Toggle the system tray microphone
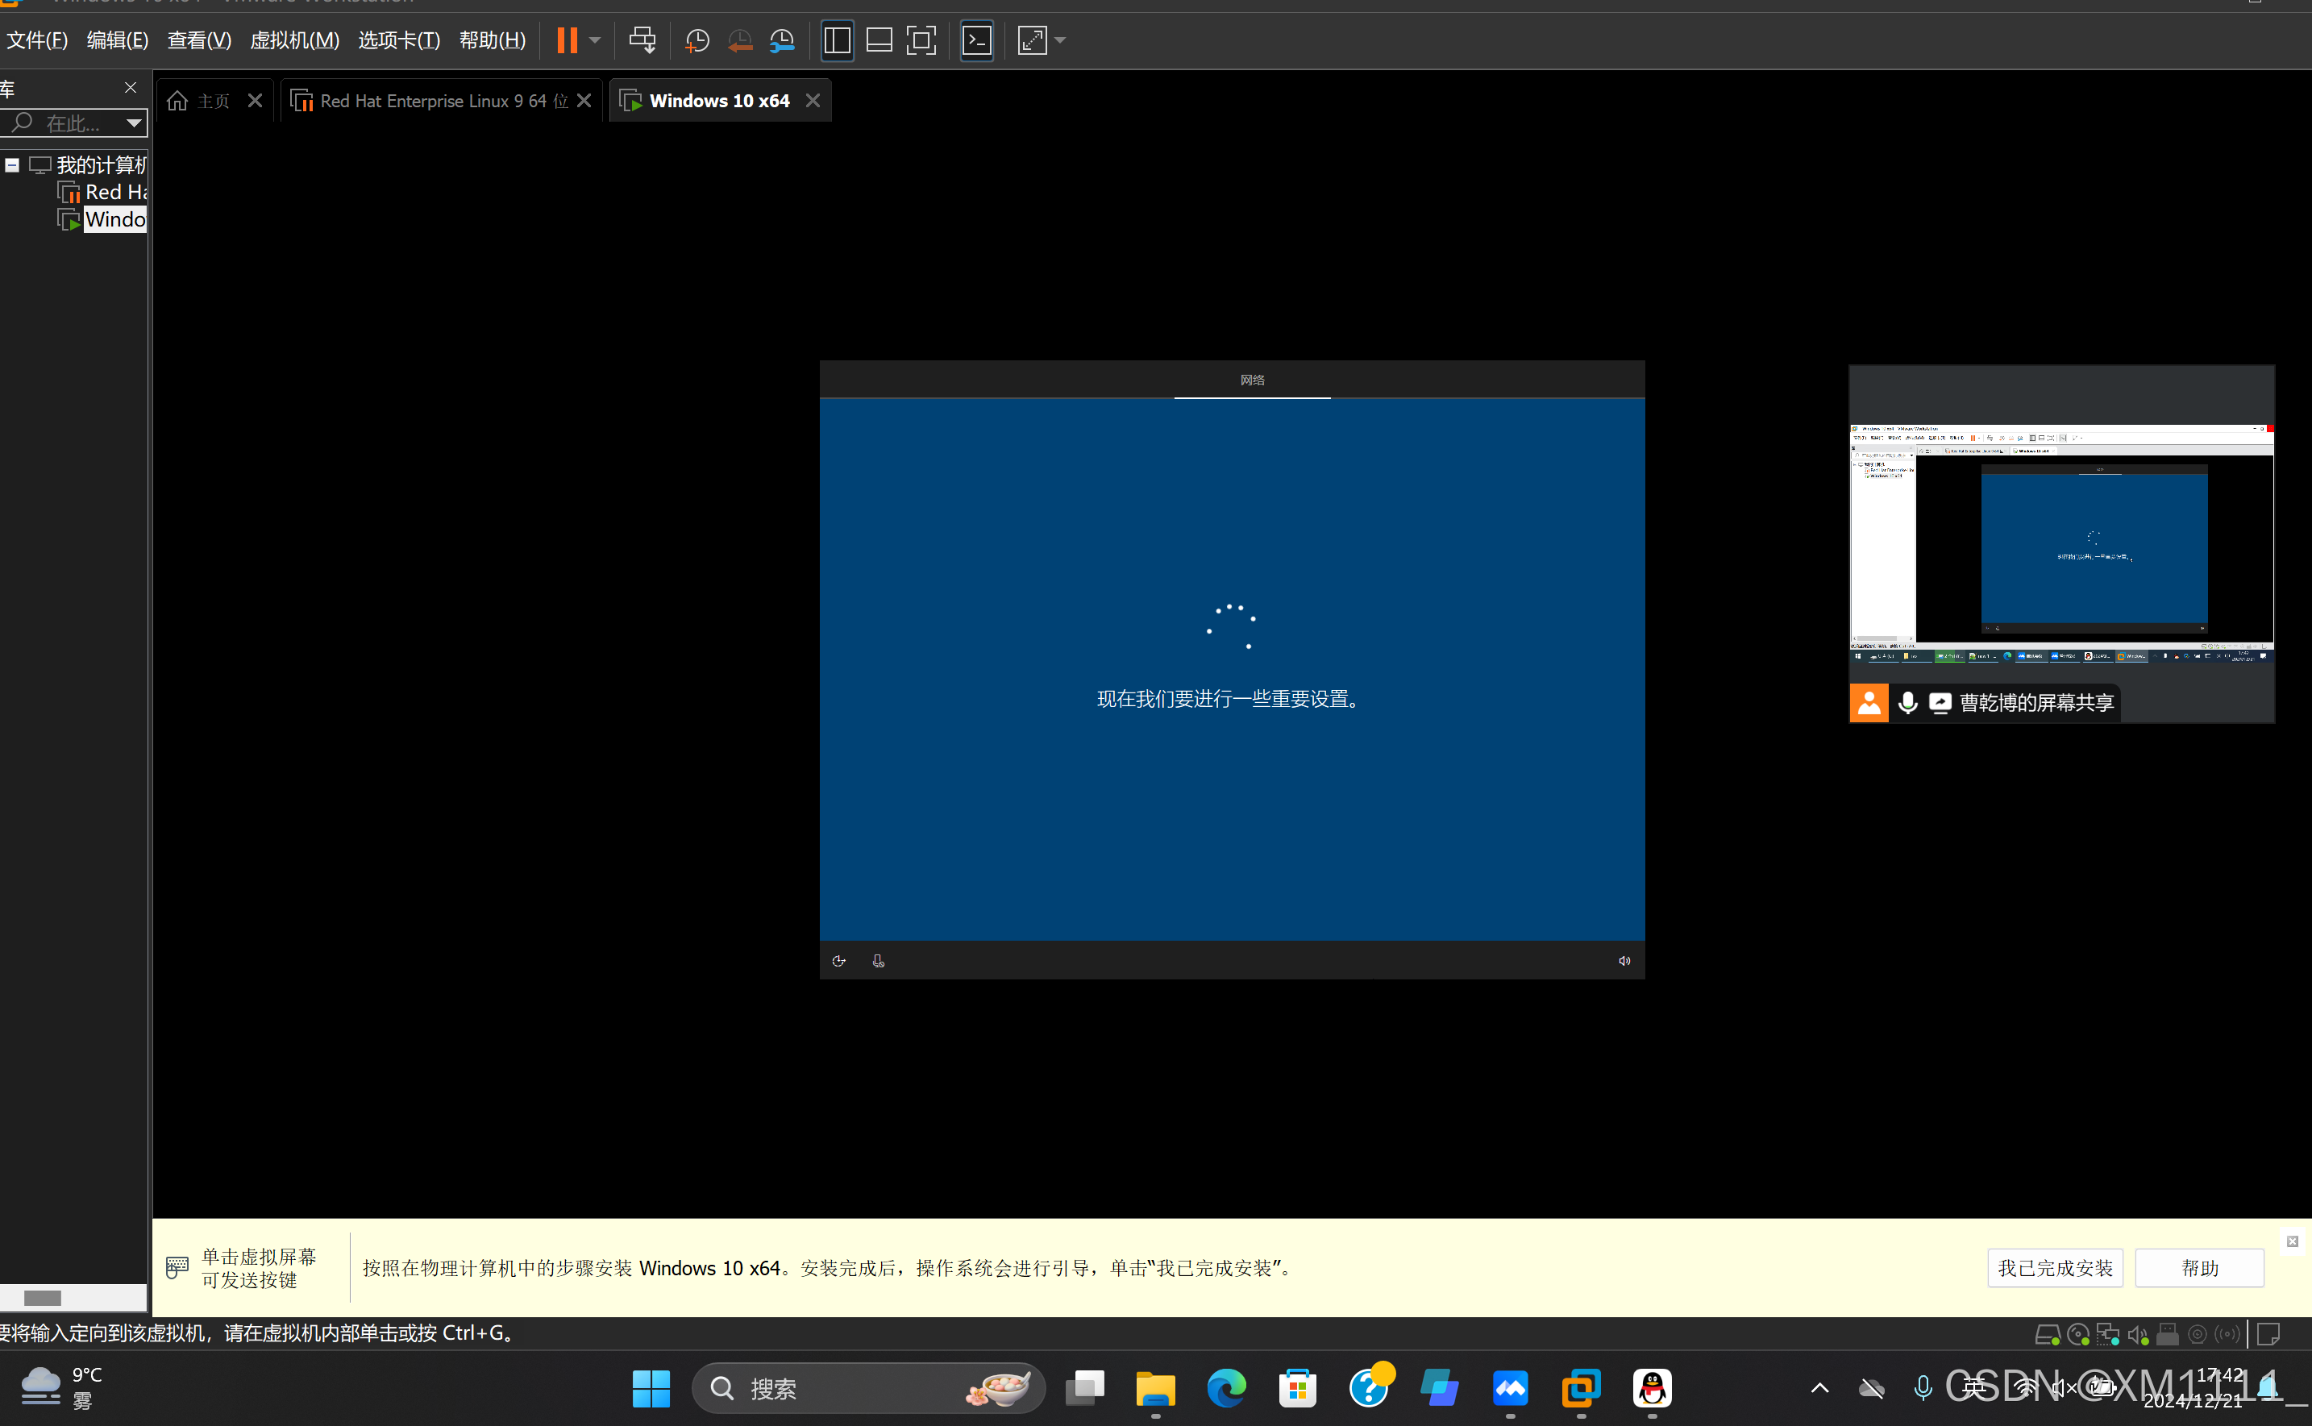Screen dimensions: 2312x1426 pyautogui.click(x=1923, y=1388)
